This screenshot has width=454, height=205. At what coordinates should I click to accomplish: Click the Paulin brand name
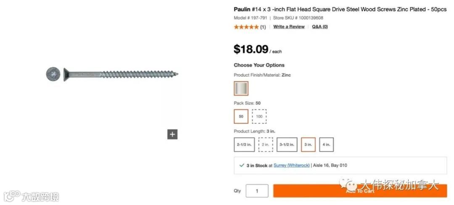pyautogui.click(x=241, y=9)
